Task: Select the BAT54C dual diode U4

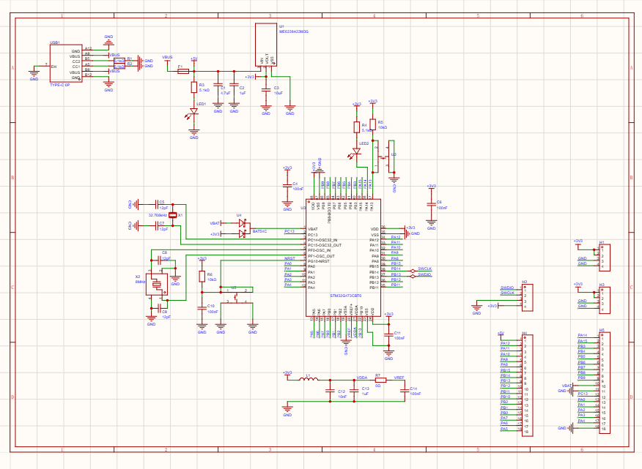Action: coord(243,228)
